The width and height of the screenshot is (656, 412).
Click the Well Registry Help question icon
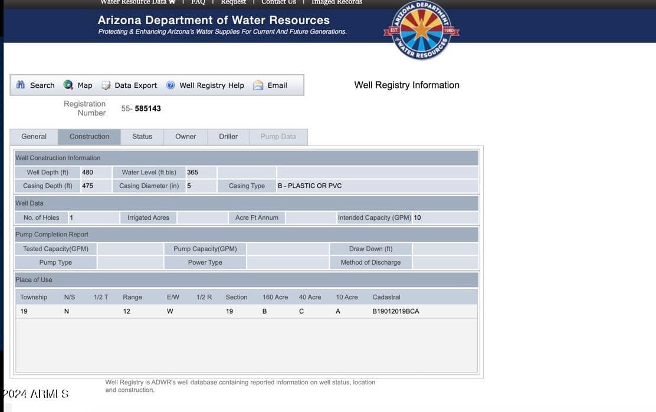click(x=170, y=85)
